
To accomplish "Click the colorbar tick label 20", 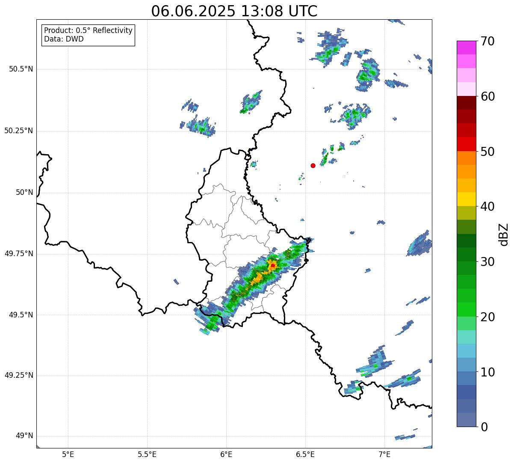I will (x=487, y=317).
